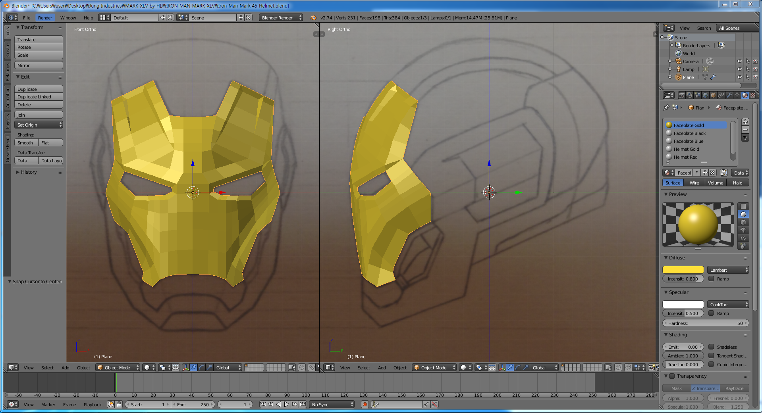762x413 pixels.
Task: Open the Constraints properties chain icon
Action: 721,95
